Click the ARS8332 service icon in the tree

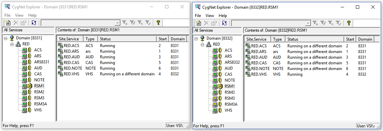pos(217,62)
